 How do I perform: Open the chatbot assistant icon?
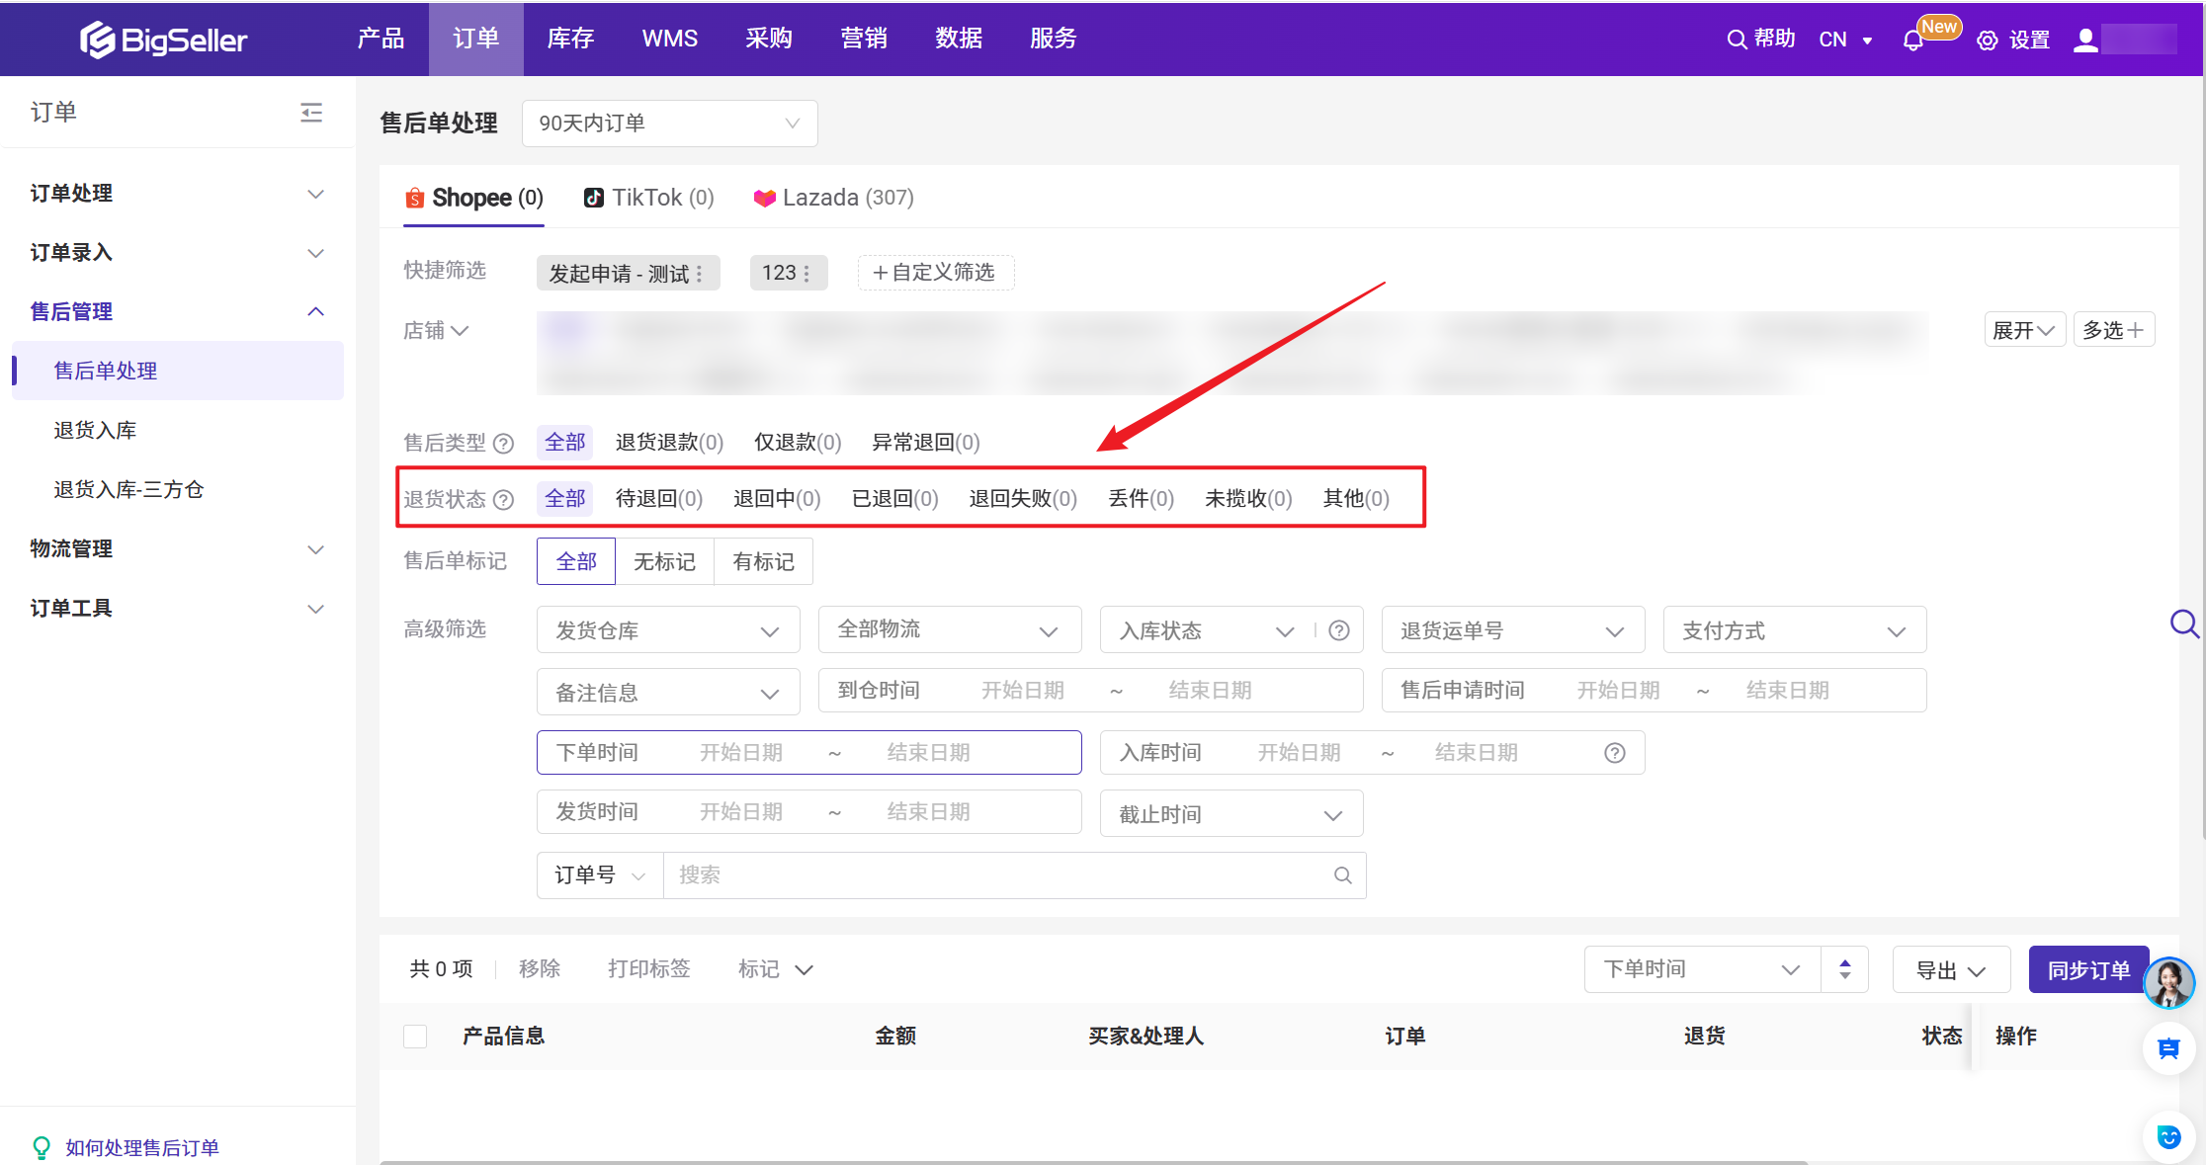point(2169,1137)
